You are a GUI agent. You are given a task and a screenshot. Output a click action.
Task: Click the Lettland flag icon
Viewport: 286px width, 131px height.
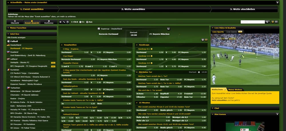(x=8, y=59)
